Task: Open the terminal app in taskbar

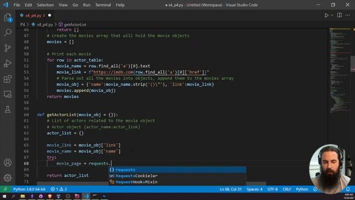Action: 95,196
